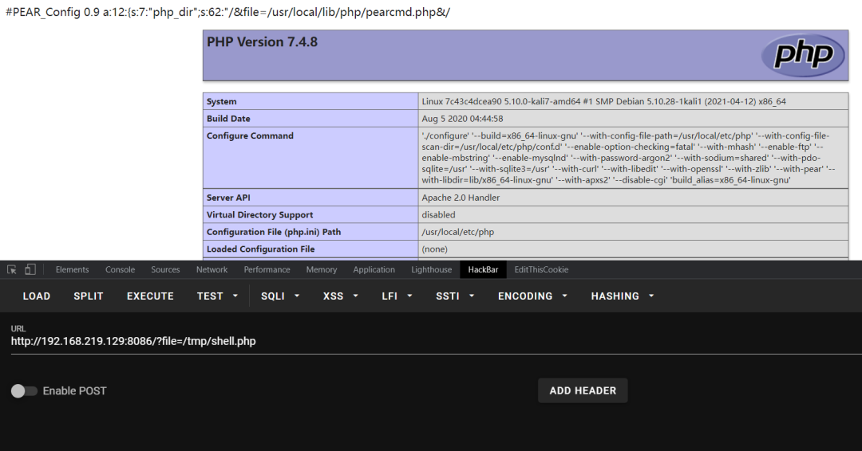Click the Configuration File (php.ini) Path label
The height and width of the screenshot is (451, 862).
(x=274, y=232)
